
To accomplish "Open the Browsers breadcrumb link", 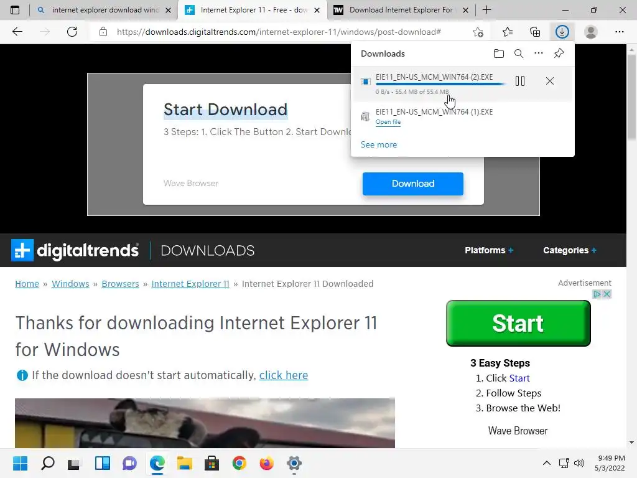I will [120, 284].
